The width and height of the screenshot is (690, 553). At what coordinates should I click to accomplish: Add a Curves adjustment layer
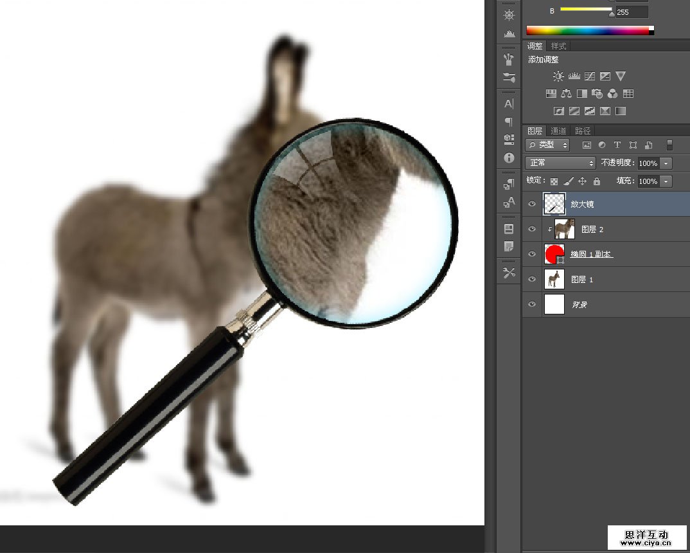589,77
